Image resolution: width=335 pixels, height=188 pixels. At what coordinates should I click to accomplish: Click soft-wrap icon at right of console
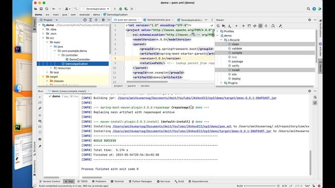[315, 98]
